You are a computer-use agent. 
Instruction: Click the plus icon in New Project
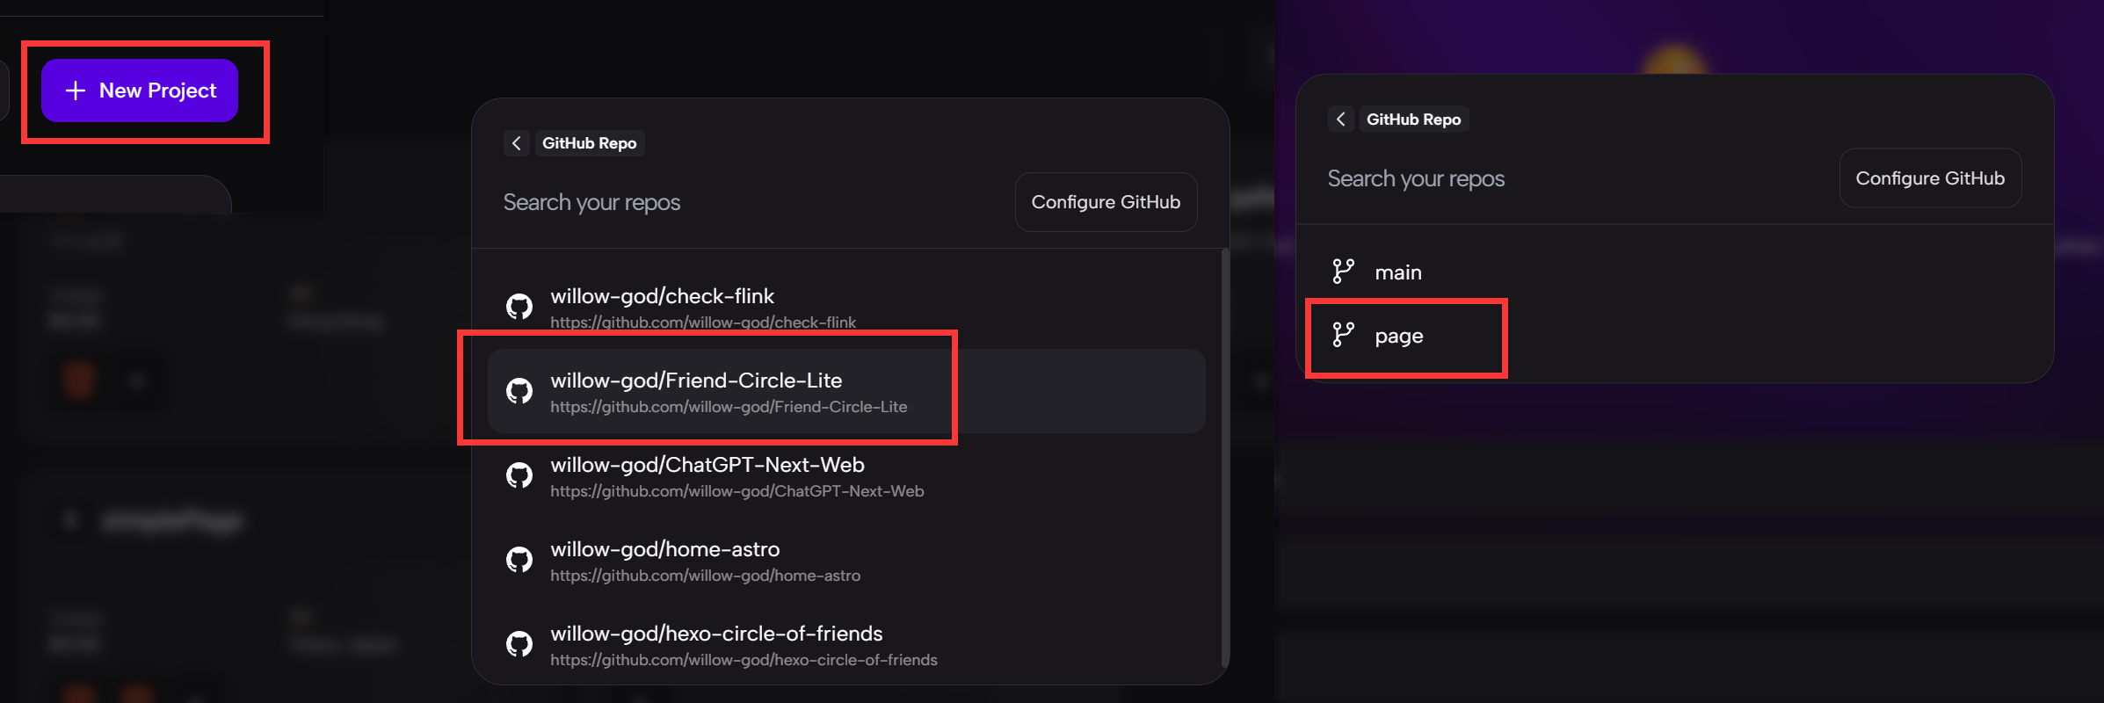[x=76, y=91]
